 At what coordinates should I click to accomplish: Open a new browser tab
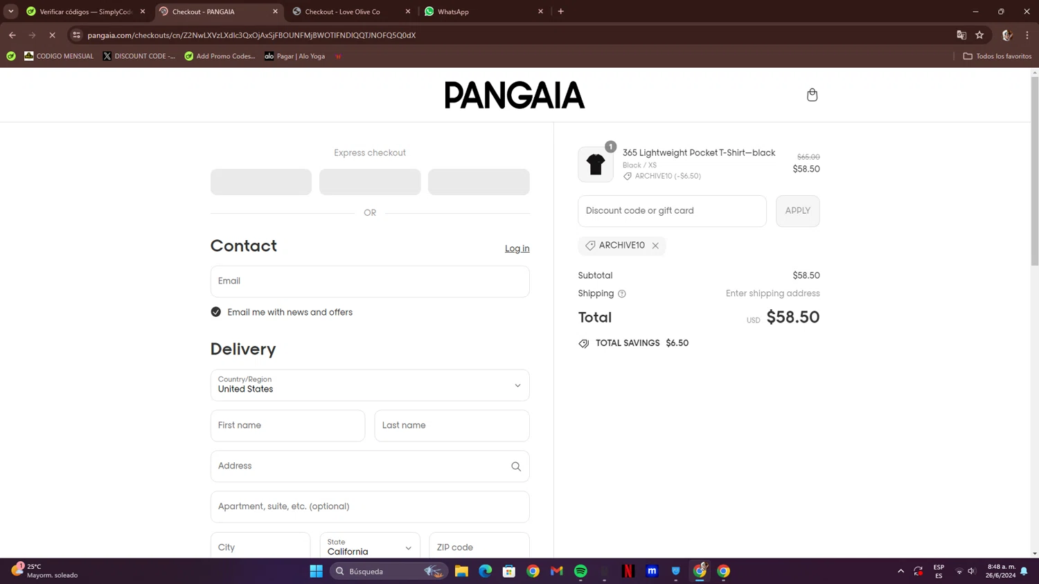[561, 12]
